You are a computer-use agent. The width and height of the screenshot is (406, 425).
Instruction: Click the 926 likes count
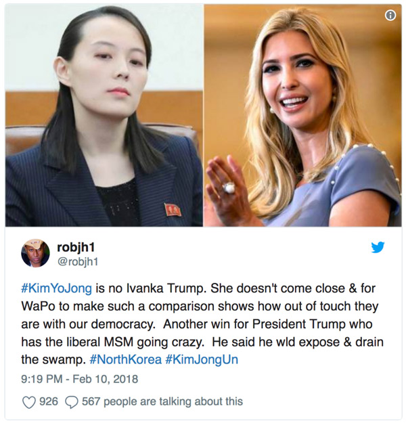[x=49, y=401]
